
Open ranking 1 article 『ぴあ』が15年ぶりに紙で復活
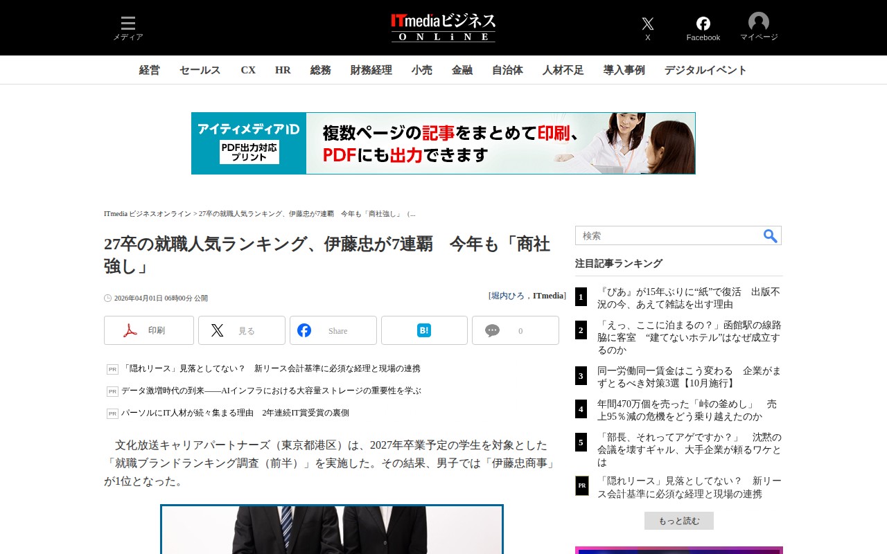coord(689,298)
